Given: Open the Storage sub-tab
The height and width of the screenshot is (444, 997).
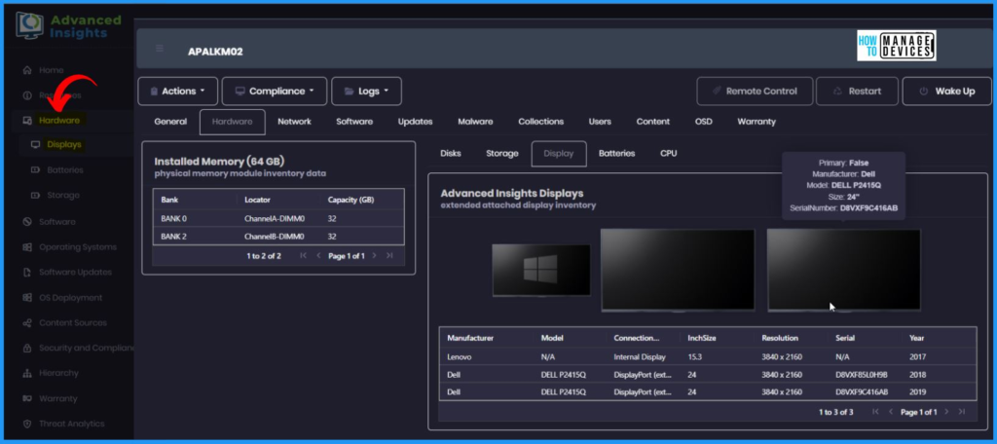Looking at the screenshot, I should point(502,153).
